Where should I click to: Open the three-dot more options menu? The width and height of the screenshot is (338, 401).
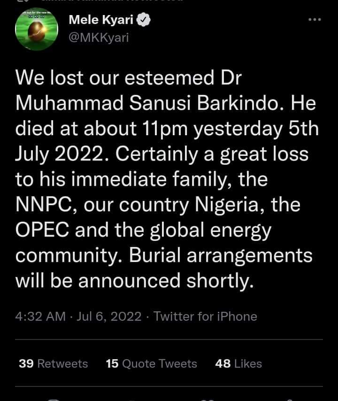click(314, 20)
